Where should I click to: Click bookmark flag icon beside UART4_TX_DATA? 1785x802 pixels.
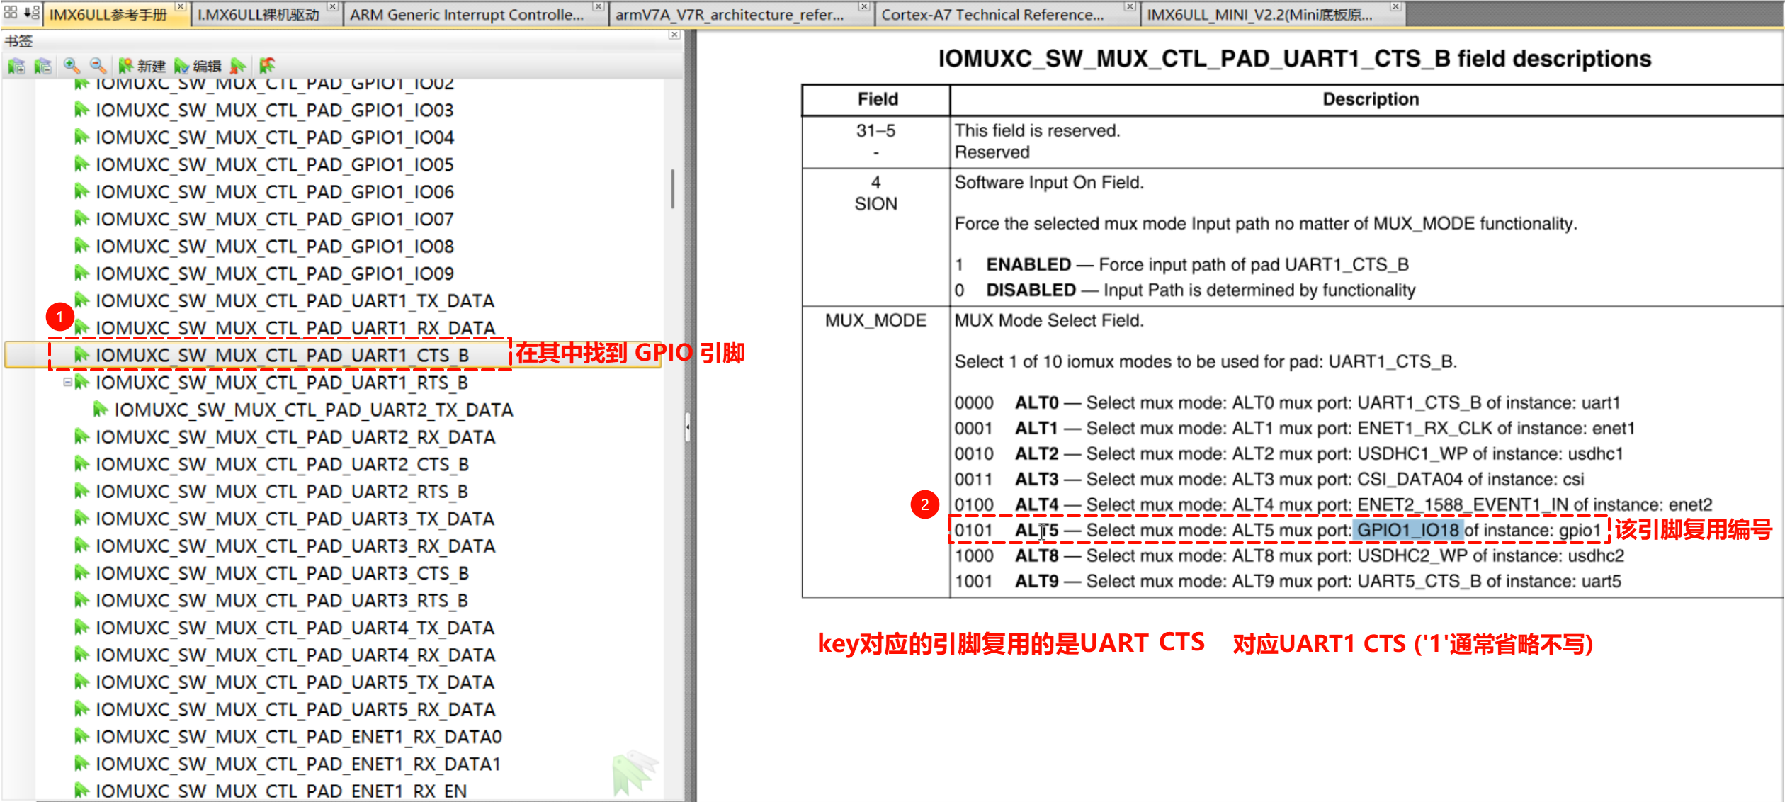click(81, 627)
